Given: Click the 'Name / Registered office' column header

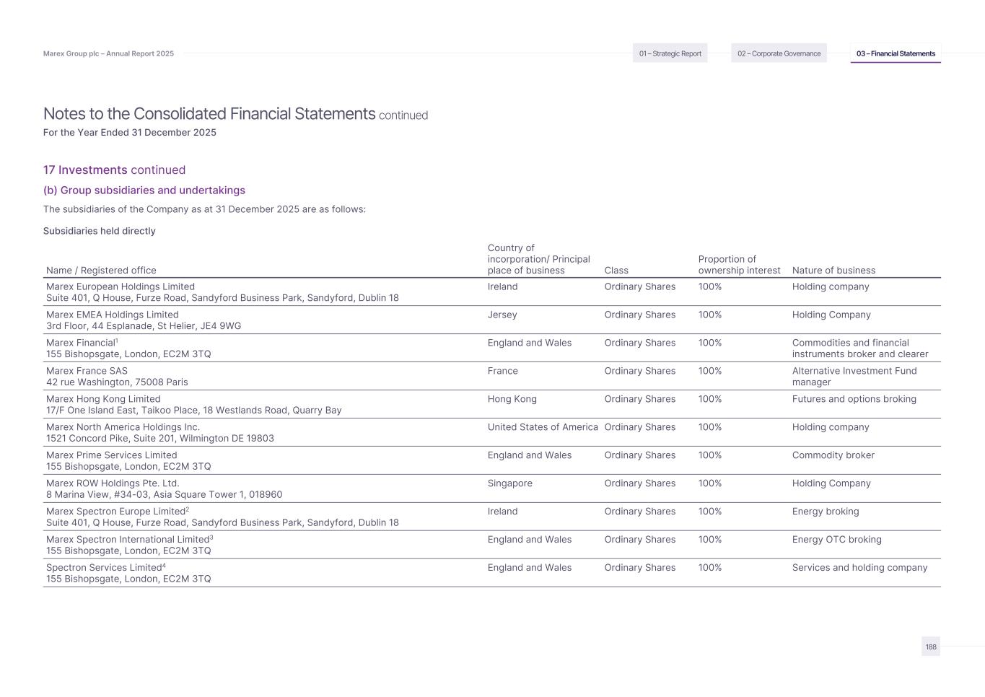Looking at the screenshot, I should tap(101, 271).
